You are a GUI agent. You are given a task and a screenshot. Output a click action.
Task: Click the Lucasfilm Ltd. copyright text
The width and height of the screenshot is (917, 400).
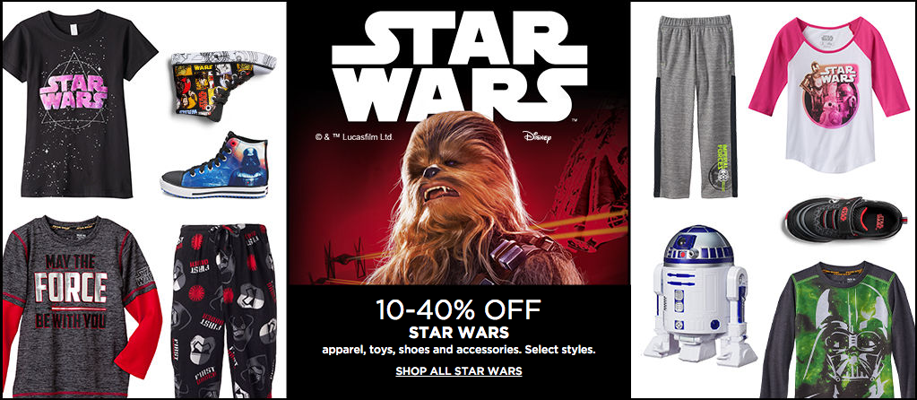click(x=354, y=137)
